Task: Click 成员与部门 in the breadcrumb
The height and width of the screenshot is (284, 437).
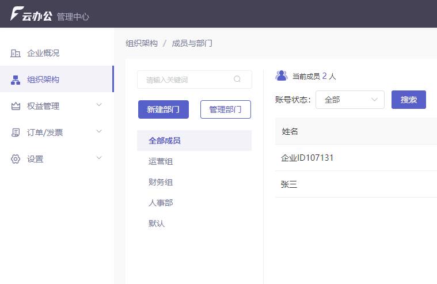Action: [192, 44]
